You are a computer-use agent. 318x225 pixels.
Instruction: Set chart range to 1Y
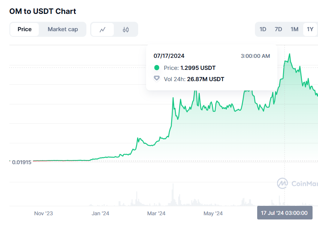[310, 29]
